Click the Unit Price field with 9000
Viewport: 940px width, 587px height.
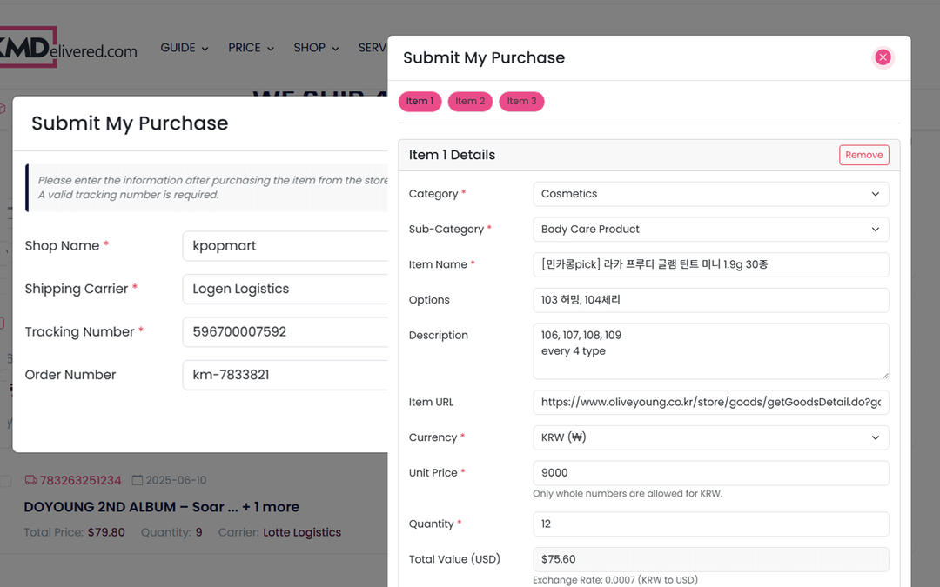[710, 473]
